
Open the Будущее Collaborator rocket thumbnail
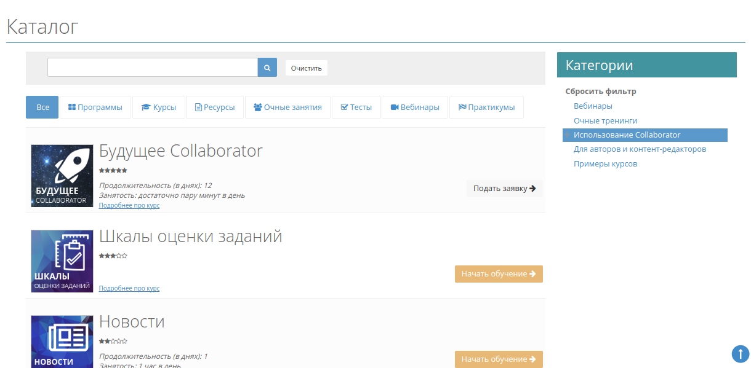pos(62,176)
